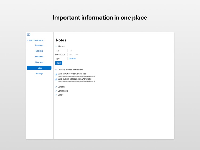200x150 pixels.
Task: Click the Notes page heading
Action: (61, 40)
